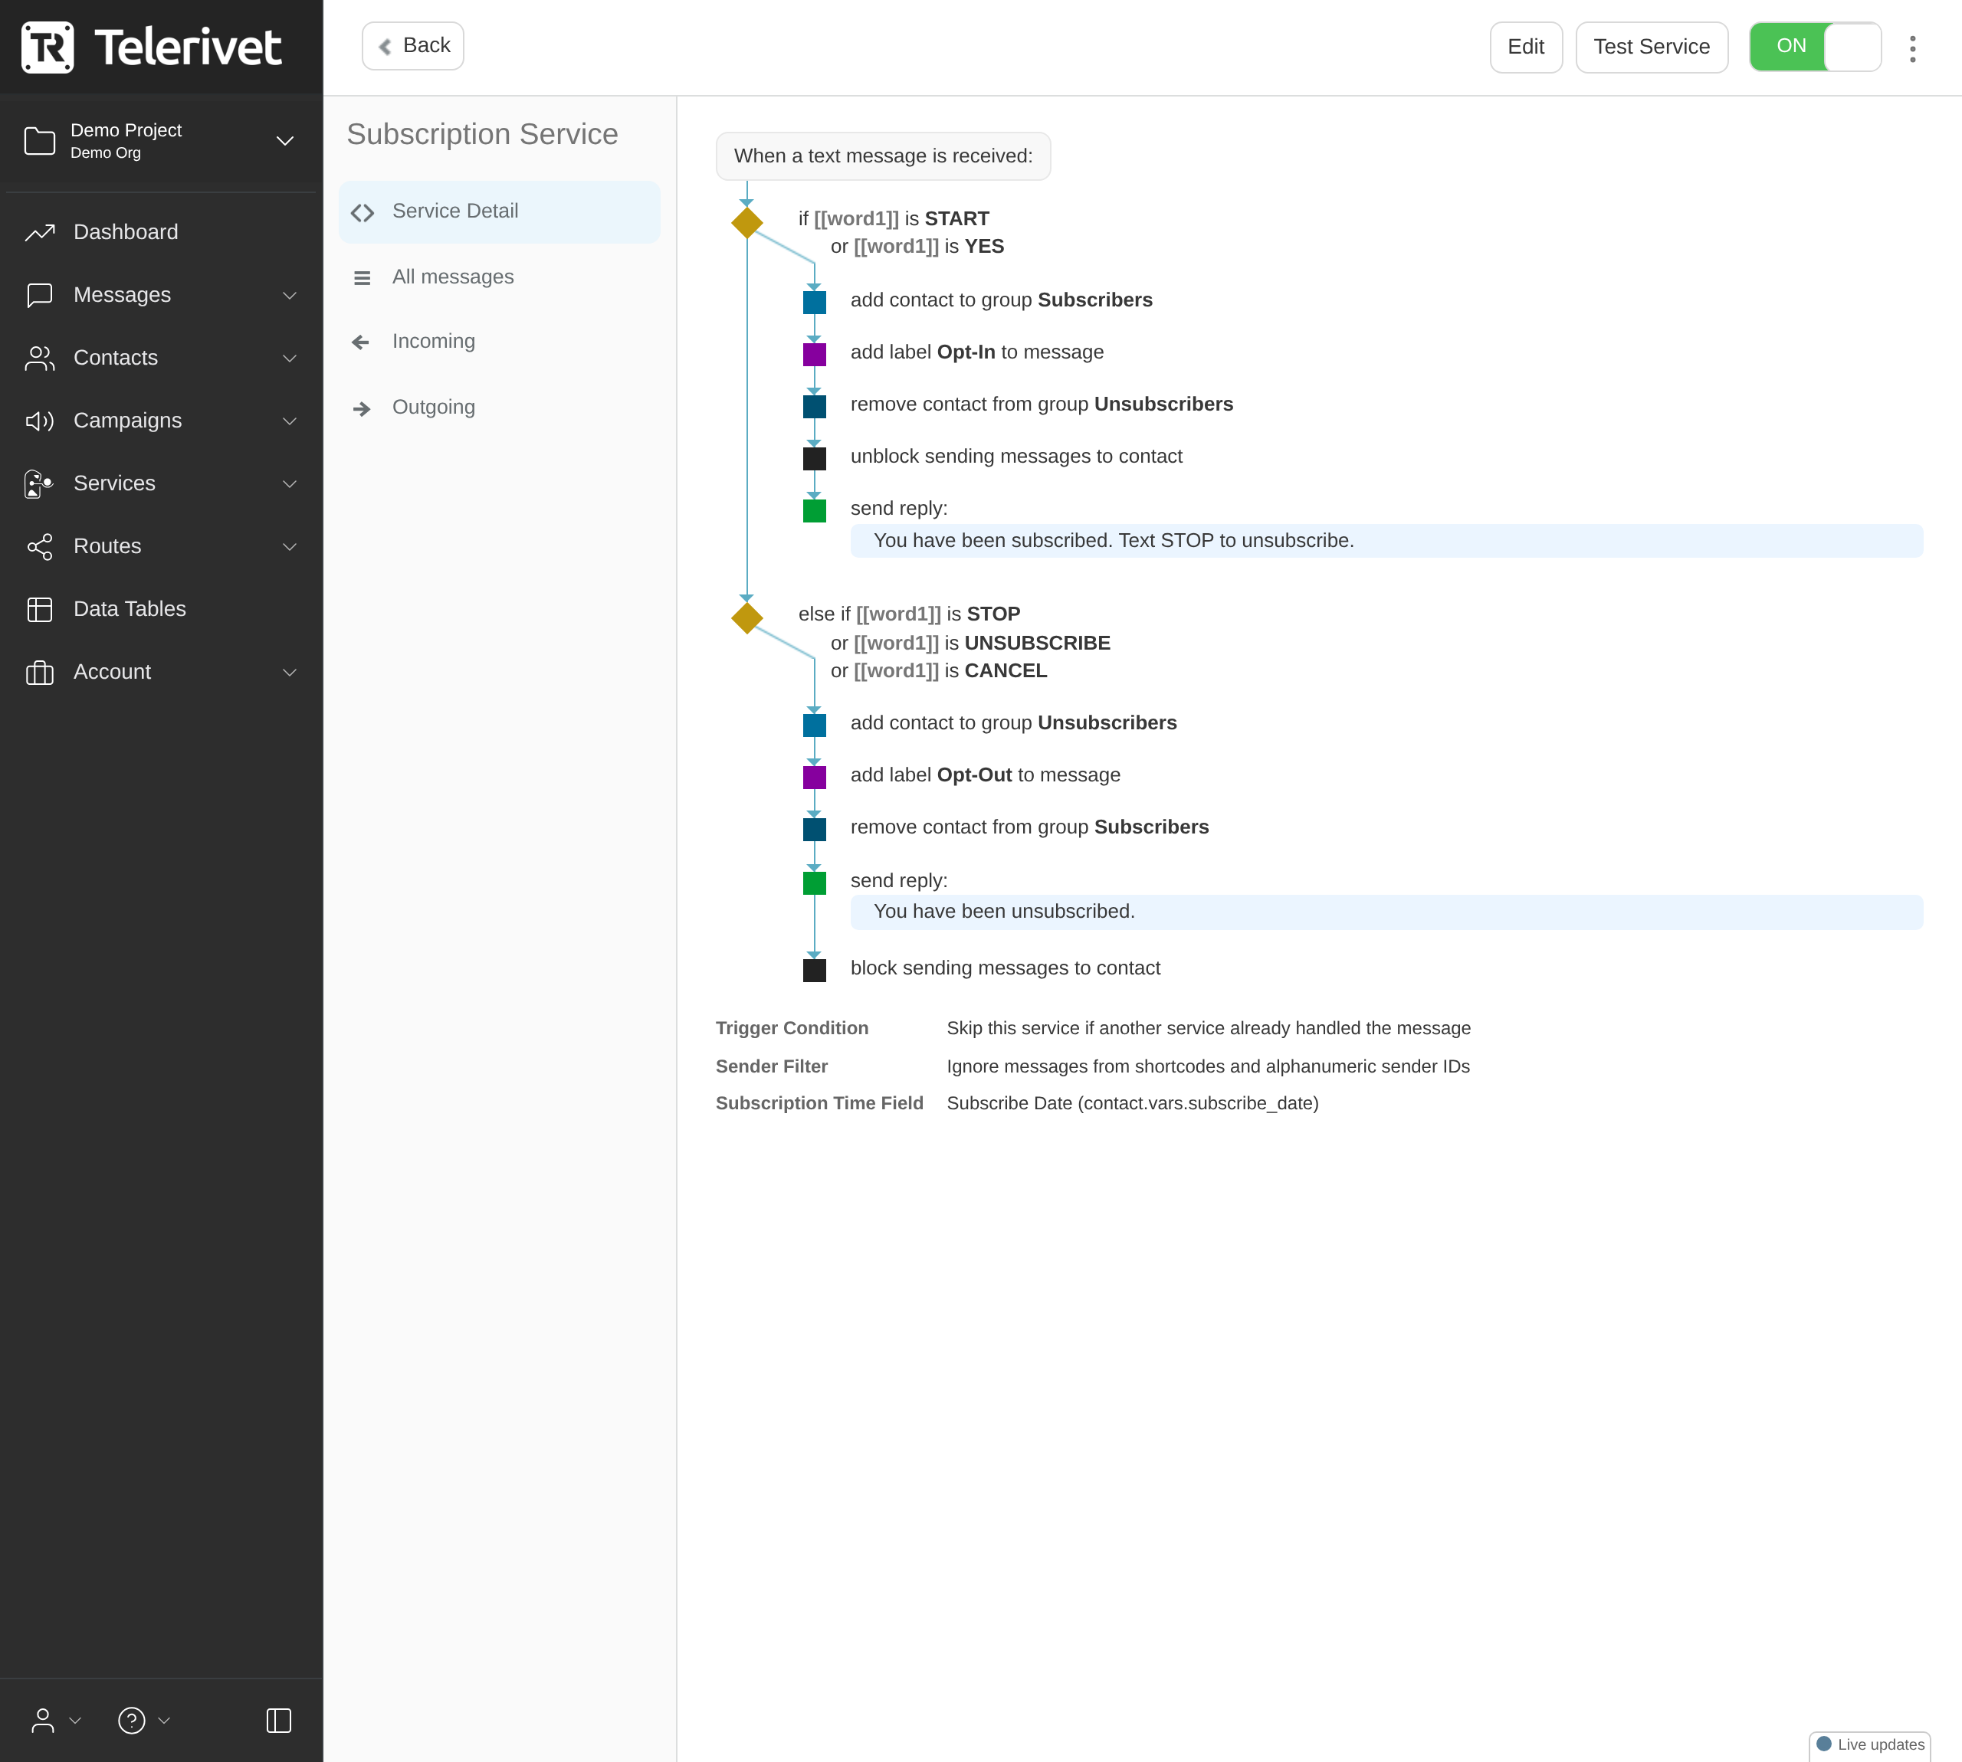
Task: Click the Demo Project folder icon
Action: (x=40, y=142)
